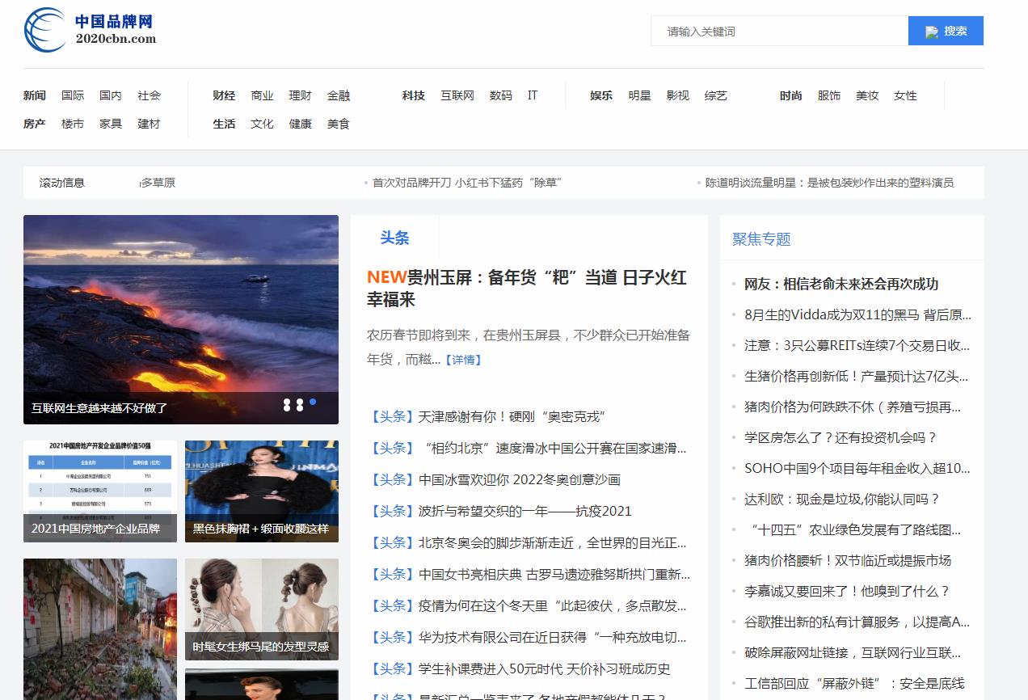The image size is (1028, 700).
Task: Open the 综艺 entertainment link
Action: tap(716, 95)
